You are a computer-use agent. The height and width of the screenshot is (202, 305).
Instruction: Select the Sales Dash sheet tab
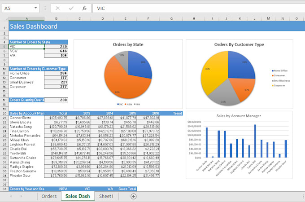point(78,196)
